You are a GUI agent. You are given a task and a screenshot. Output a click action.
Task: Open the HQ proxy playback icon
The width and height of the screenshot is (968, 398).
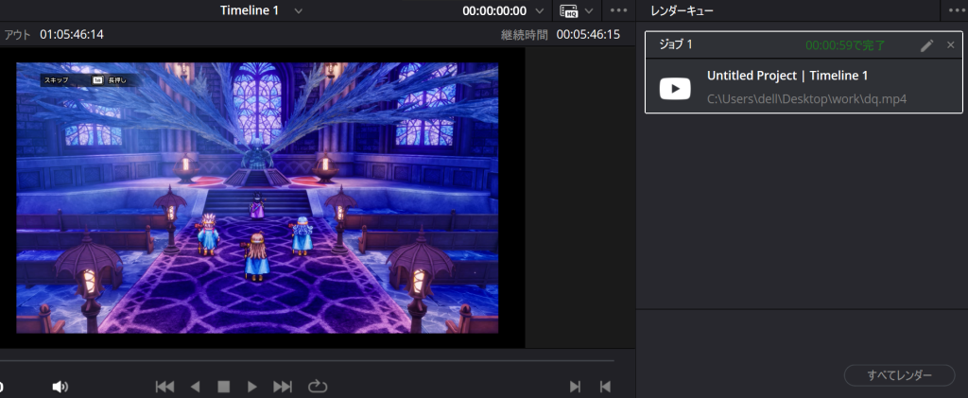click(x=568, y=11)
